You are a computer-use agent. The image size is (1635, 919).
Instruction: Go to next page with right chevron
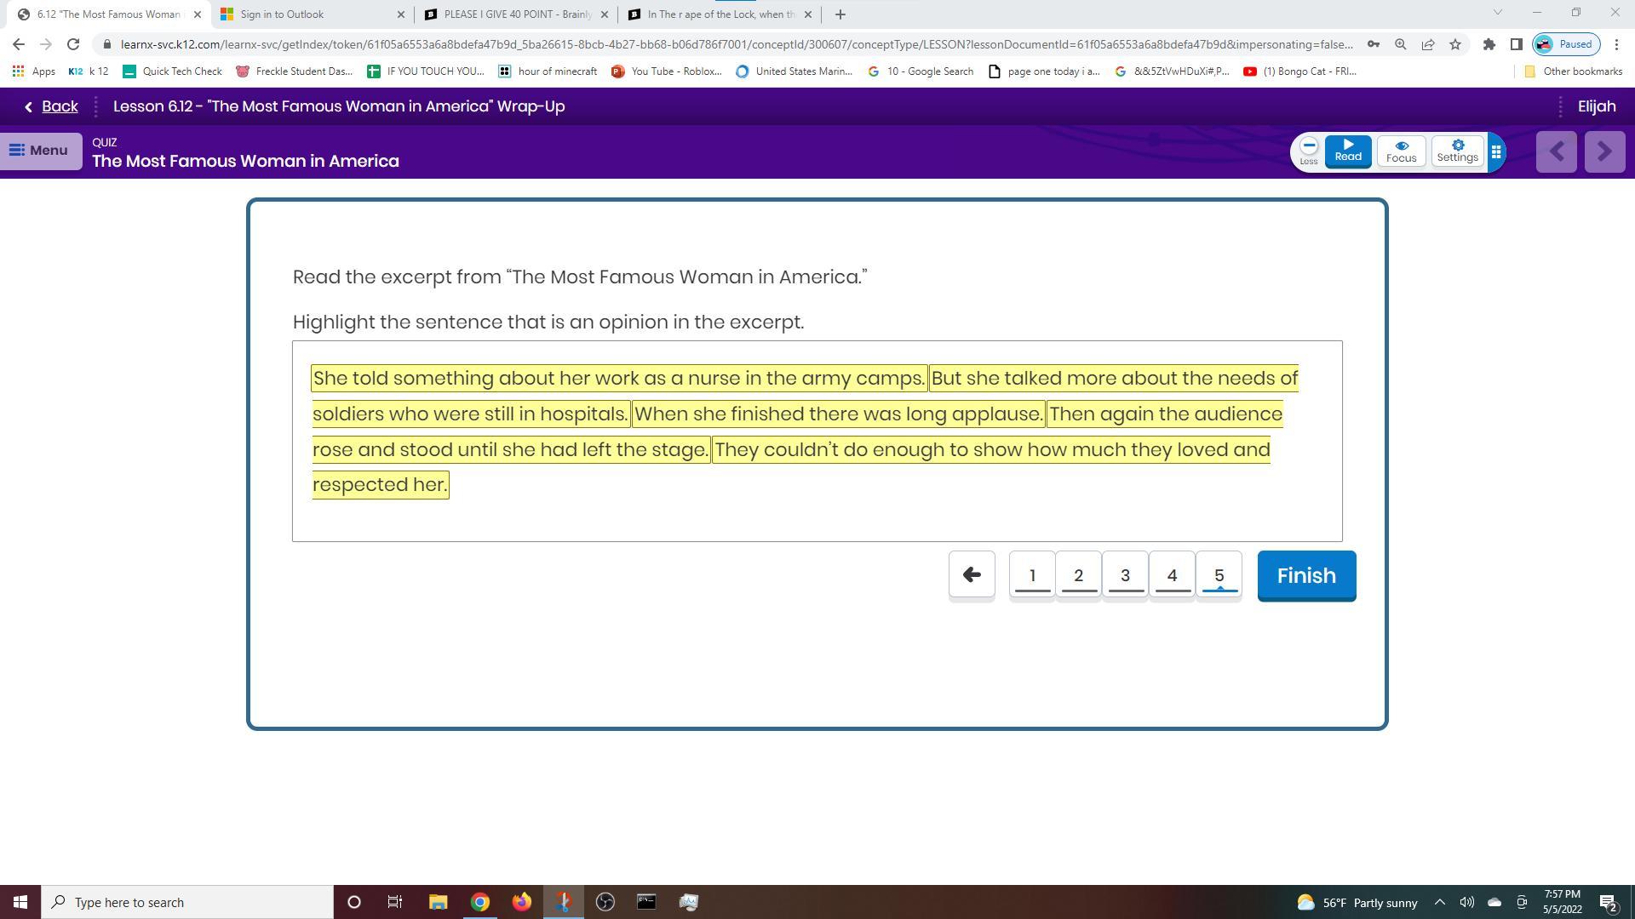click(x=1605, y=152)
